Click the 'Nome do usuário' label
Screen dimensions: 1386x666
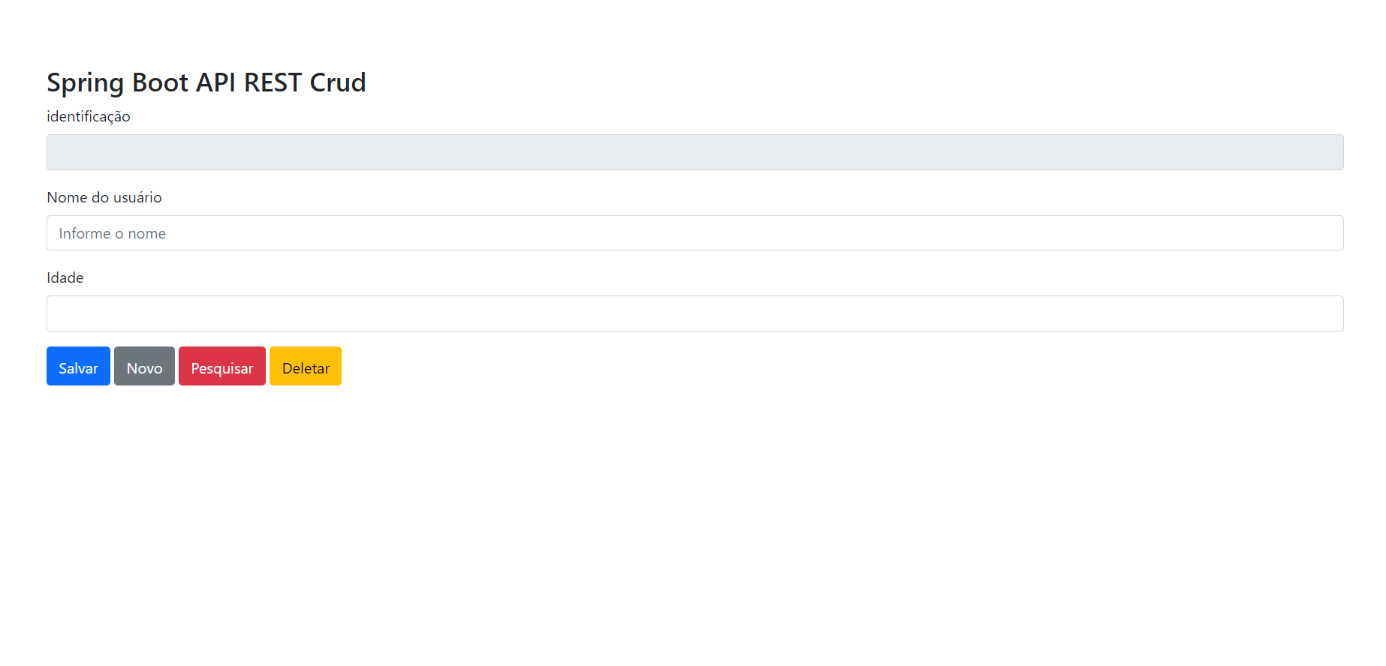104,197
